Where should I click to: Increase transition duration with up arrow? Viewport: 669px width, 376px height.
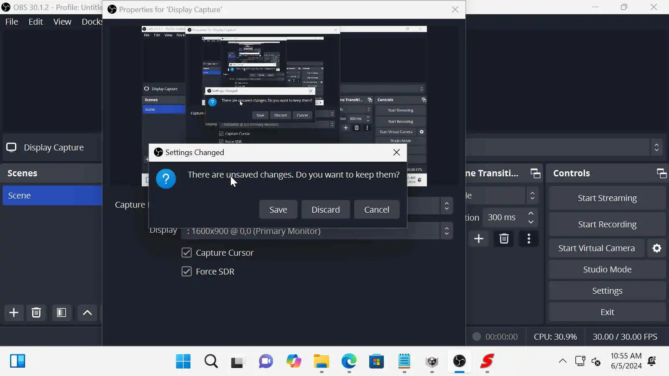coord(531,213)
